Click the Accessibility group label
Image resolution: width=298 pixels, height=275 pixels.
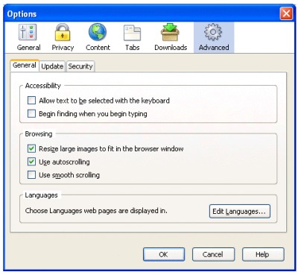pos(42,86)
